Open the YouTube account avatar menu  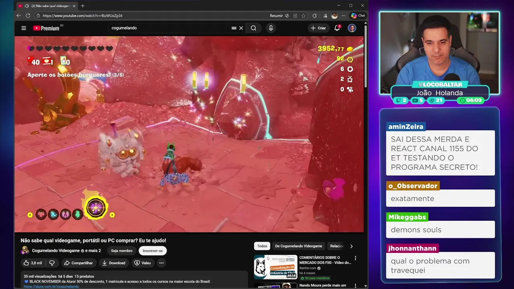[352, 28]
